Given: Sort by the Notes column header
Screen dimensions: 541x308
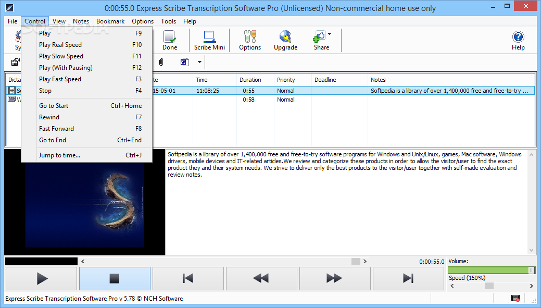Looking at the screenshot, I should [x=451, y=80].
